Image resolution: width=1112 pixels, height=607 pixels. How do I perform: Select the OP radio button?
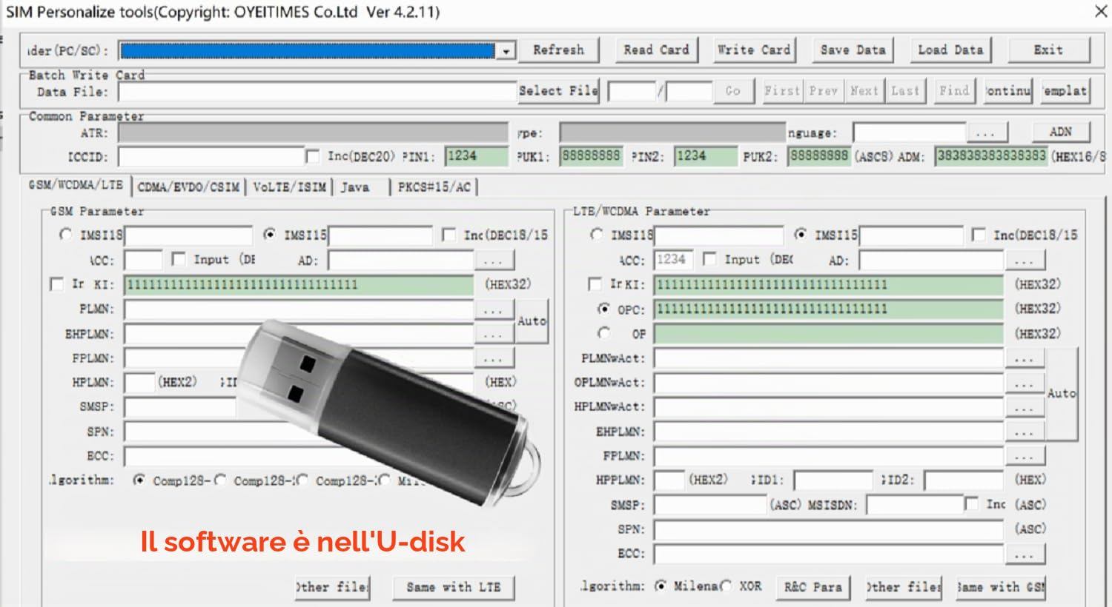pos(603,333)
